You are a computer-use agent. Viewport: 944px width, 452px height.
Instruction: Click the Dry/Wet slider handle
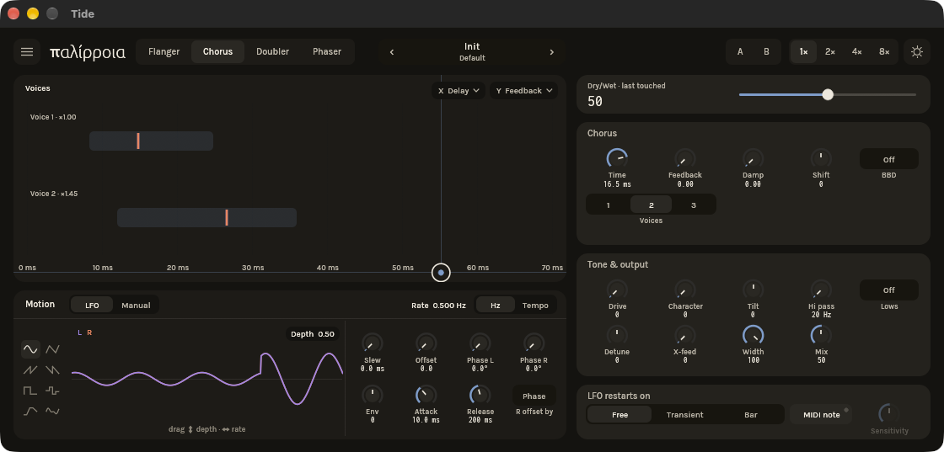click(828, 94)
